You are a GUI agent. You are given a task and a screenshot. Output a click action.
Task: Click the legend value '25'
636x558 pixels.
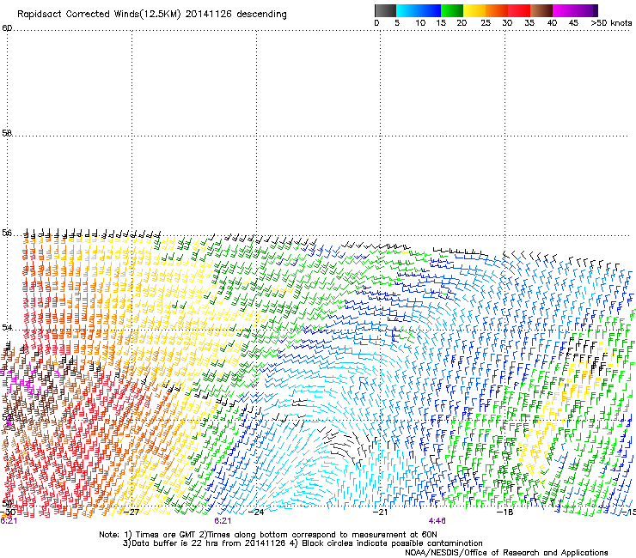[486, 23]
